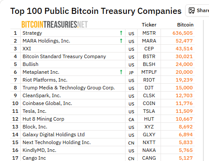
Task: Click green up arrow beside Strategy
Action: [121, 33]
